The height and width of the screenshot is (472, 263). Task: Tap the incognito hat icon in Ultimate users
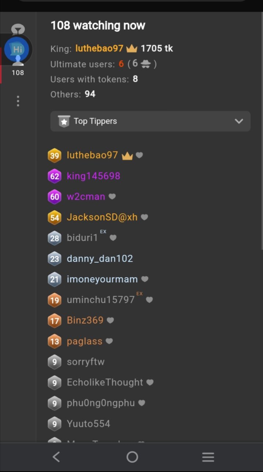point(146,64)
